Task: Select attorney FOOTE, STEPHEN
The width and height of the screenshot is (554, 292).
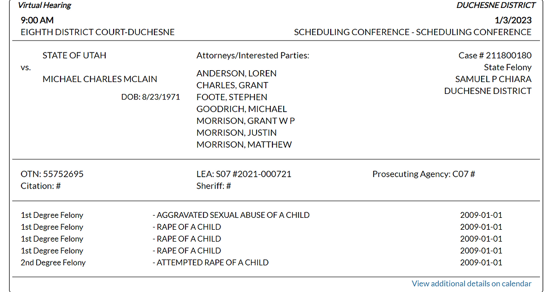Action: [232, 97]
